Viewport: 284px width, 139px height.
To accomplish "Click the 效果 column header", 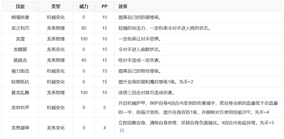I will 123,6.
